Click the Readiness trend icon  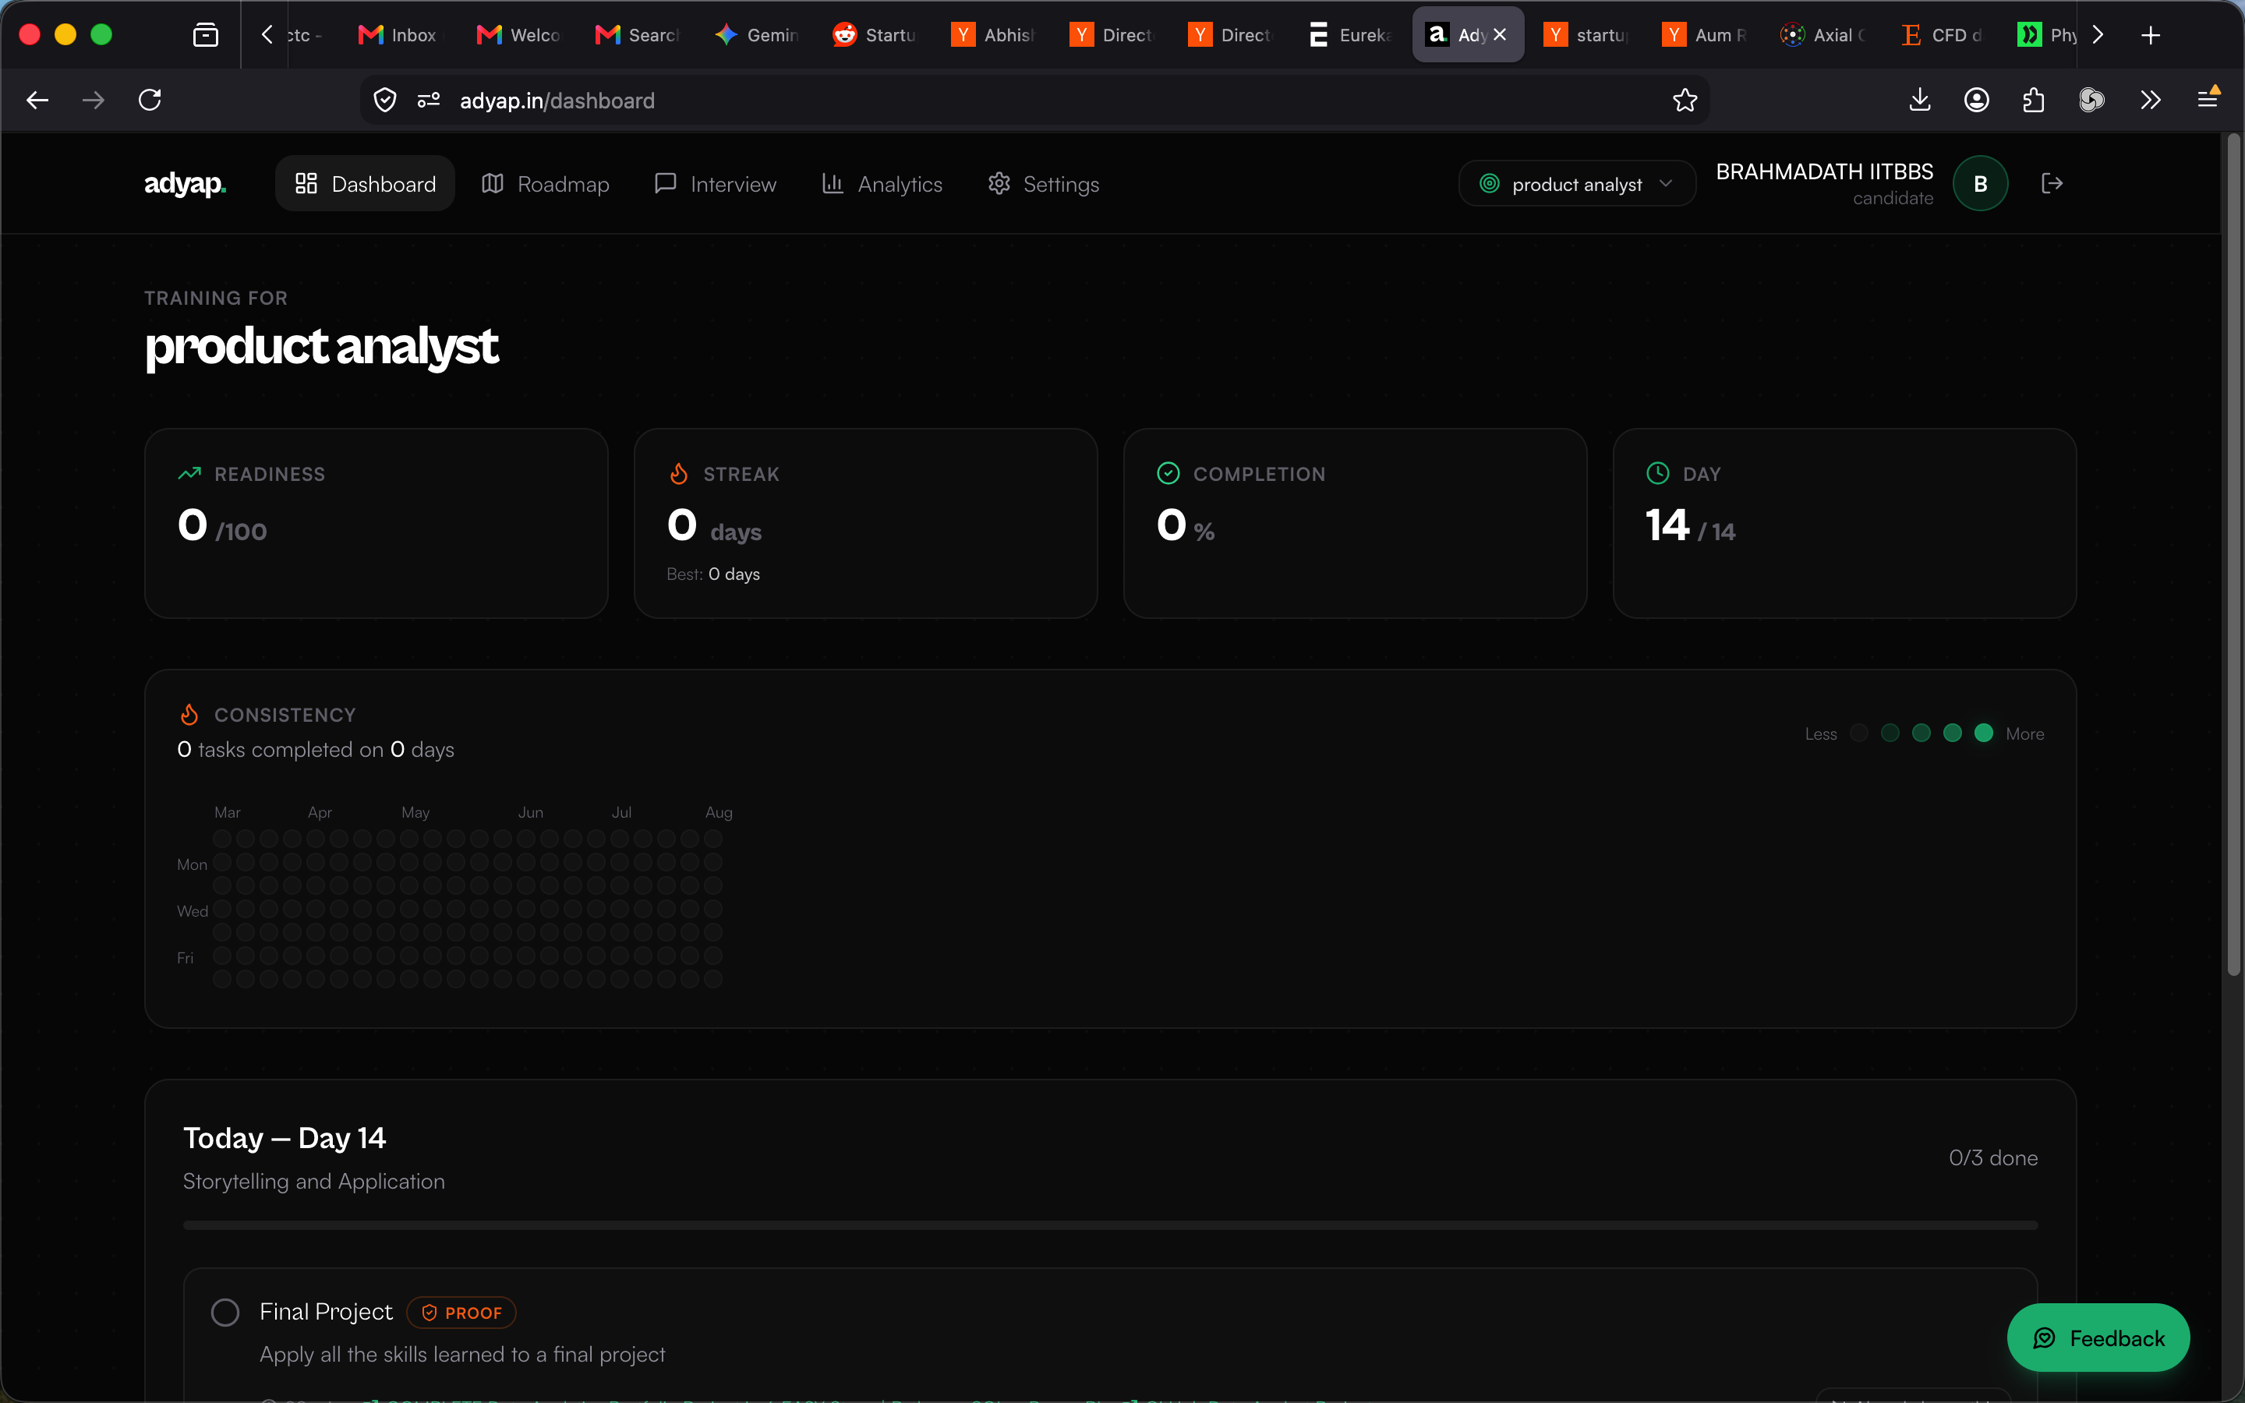189,473
